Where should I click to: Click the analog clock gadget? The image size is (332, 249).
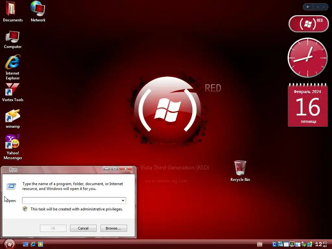pos(308,58)
